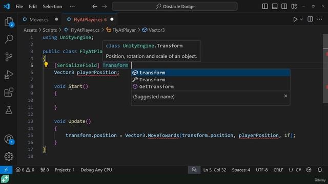The image size is (328, 184).
Task: Click the Update method name
Action: (x=77, y=121)
